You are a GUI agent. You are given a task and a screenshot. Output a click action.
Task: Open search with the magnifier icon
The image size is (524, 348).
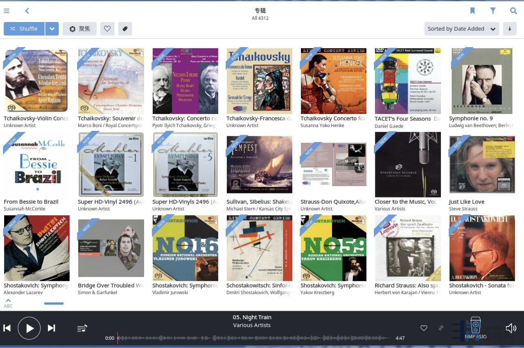point(513,11)
